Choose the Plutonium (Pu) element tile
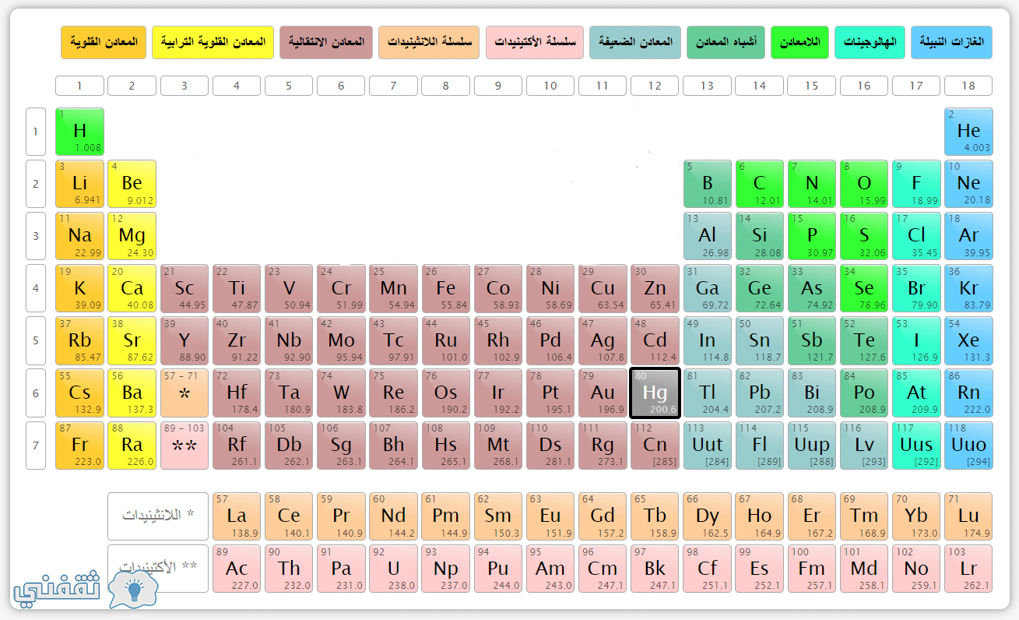 tap(497, 569)
